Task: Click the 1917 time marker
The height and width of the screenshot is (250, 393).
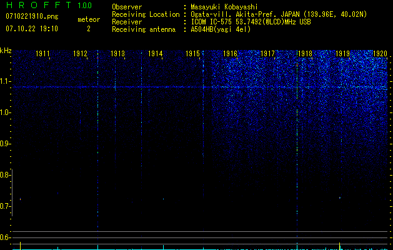Action: [x=267, y=54]
